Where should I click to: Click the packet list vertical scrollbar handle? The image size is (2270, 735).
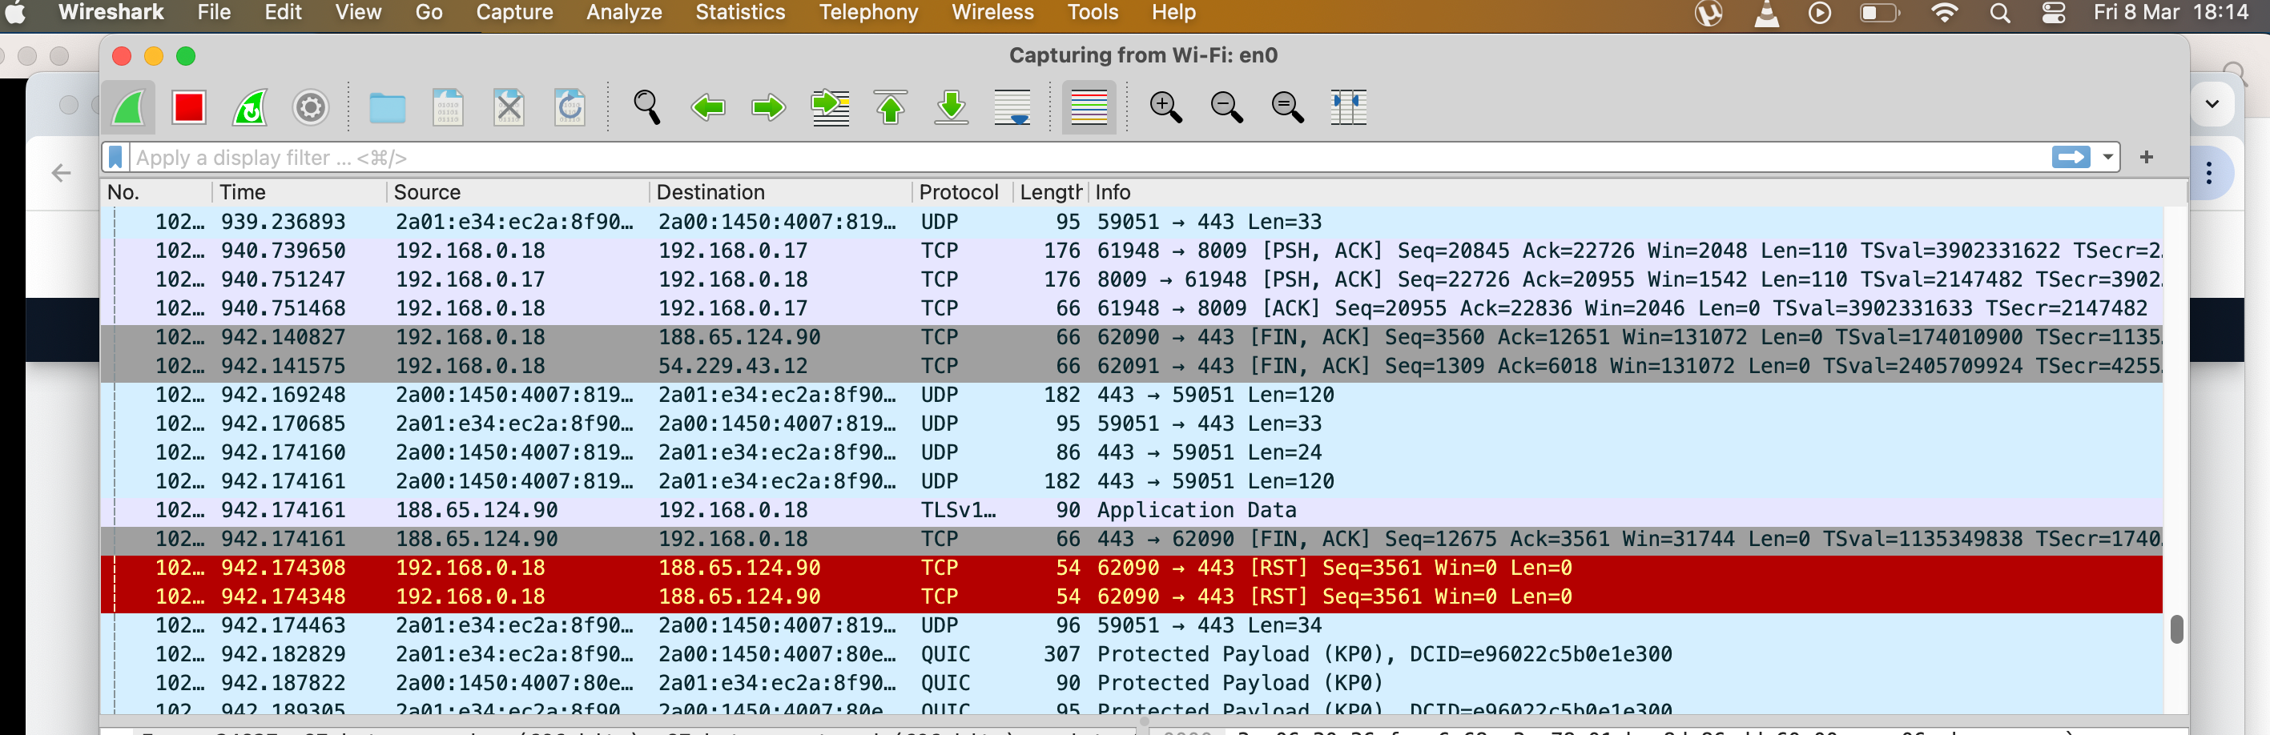(x=2175, y=629)
